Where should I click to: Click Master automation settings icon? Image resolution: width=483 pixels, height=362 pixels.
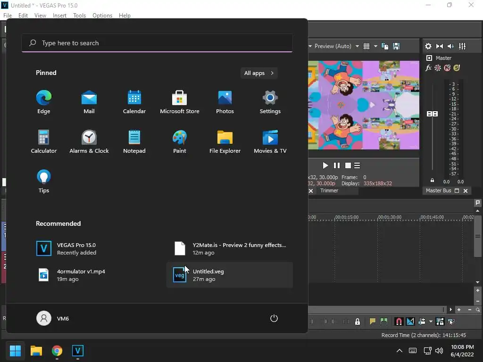coord(438,68)
